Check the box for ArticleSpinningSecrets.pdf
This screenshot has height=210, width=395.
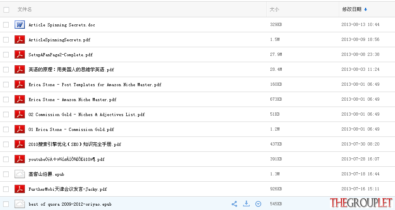tap(6, 40)
